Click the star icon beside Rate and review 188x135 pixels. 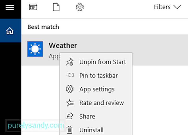(70, 103)
